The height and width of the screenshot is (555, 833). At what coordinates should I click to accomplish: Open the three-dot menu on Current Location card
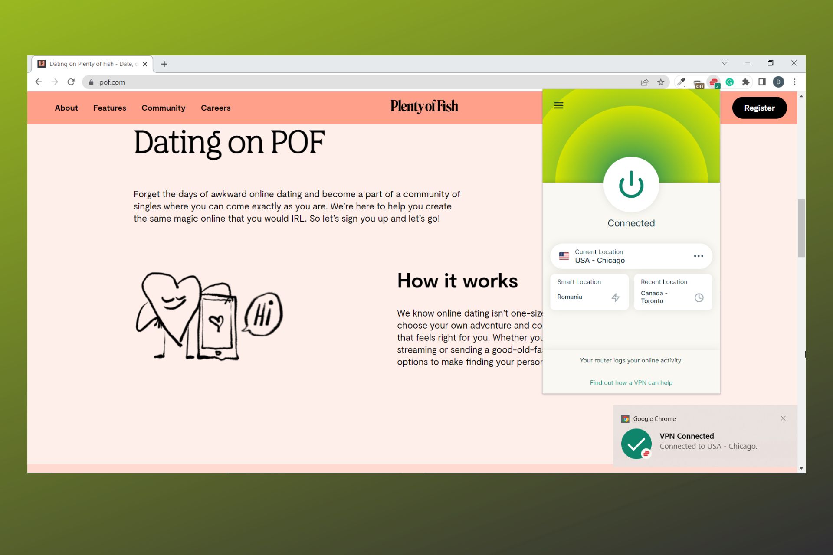click(x=698, y=256)
